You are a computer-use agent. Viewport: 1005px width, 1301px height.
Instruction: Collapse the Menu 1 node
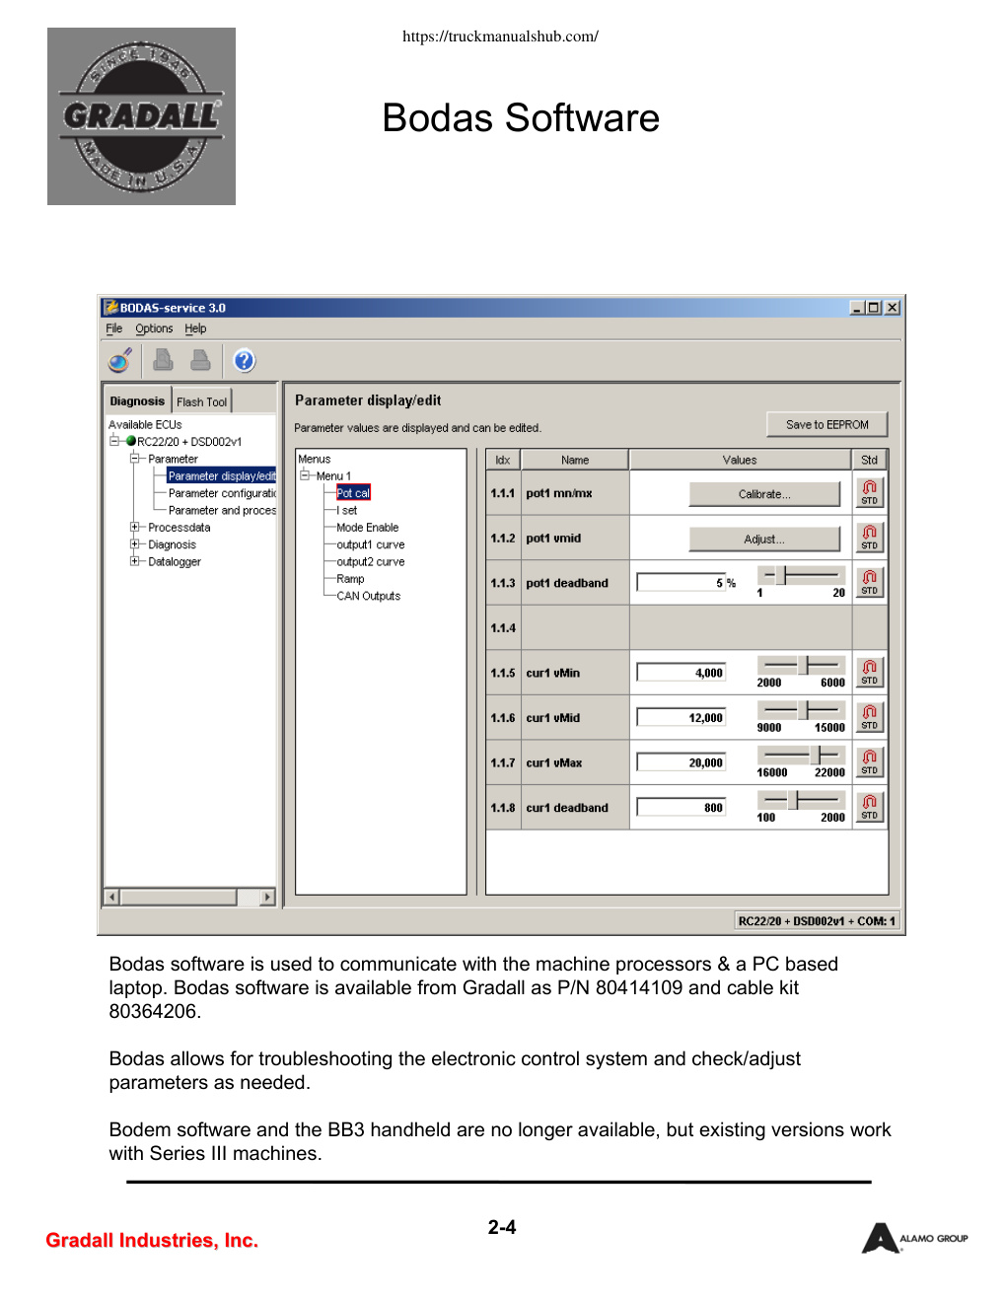tap(305, 475)
